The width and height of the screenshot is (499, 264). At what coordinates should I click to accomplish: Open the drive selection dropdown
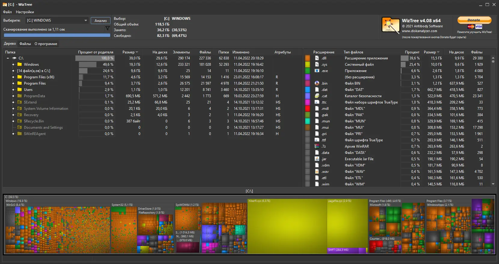click(x=86, y=20)
